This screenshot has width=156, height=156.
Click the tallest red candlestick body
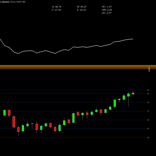click(14, 122)
